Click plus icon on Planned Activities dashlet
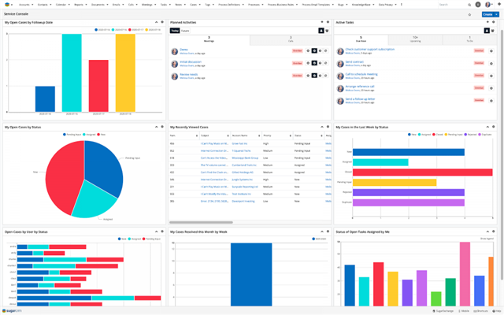The height and width of the screenshot is (315, 504). pos(322,22)
